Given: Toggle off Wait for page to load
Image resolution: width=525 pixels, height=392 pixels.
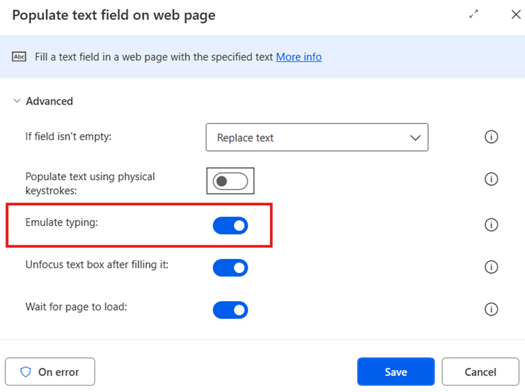Looking at the screenshot, I should [230, 310].
